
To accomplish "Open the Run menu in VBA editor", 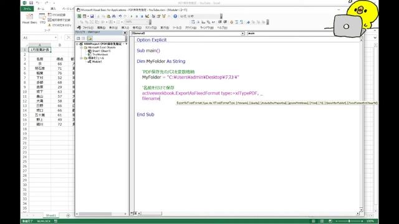I will 165,27.
